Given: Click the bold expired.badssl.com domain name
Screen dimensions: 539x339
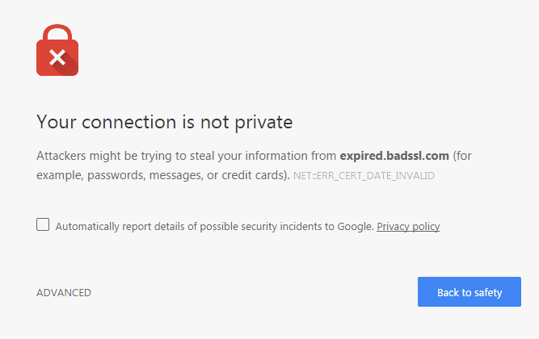Looking at the screenshot, I should click(x=394, y=155).
